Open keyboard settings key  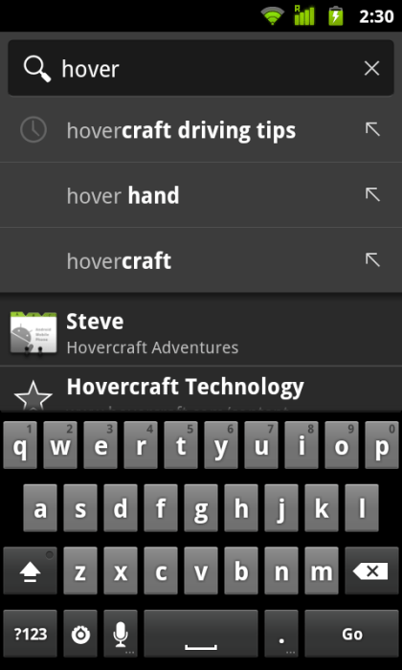(x=80, y=634)
